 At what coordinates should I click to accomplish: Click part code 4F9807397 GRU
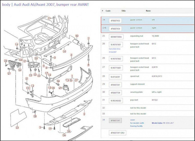[116, 132]
